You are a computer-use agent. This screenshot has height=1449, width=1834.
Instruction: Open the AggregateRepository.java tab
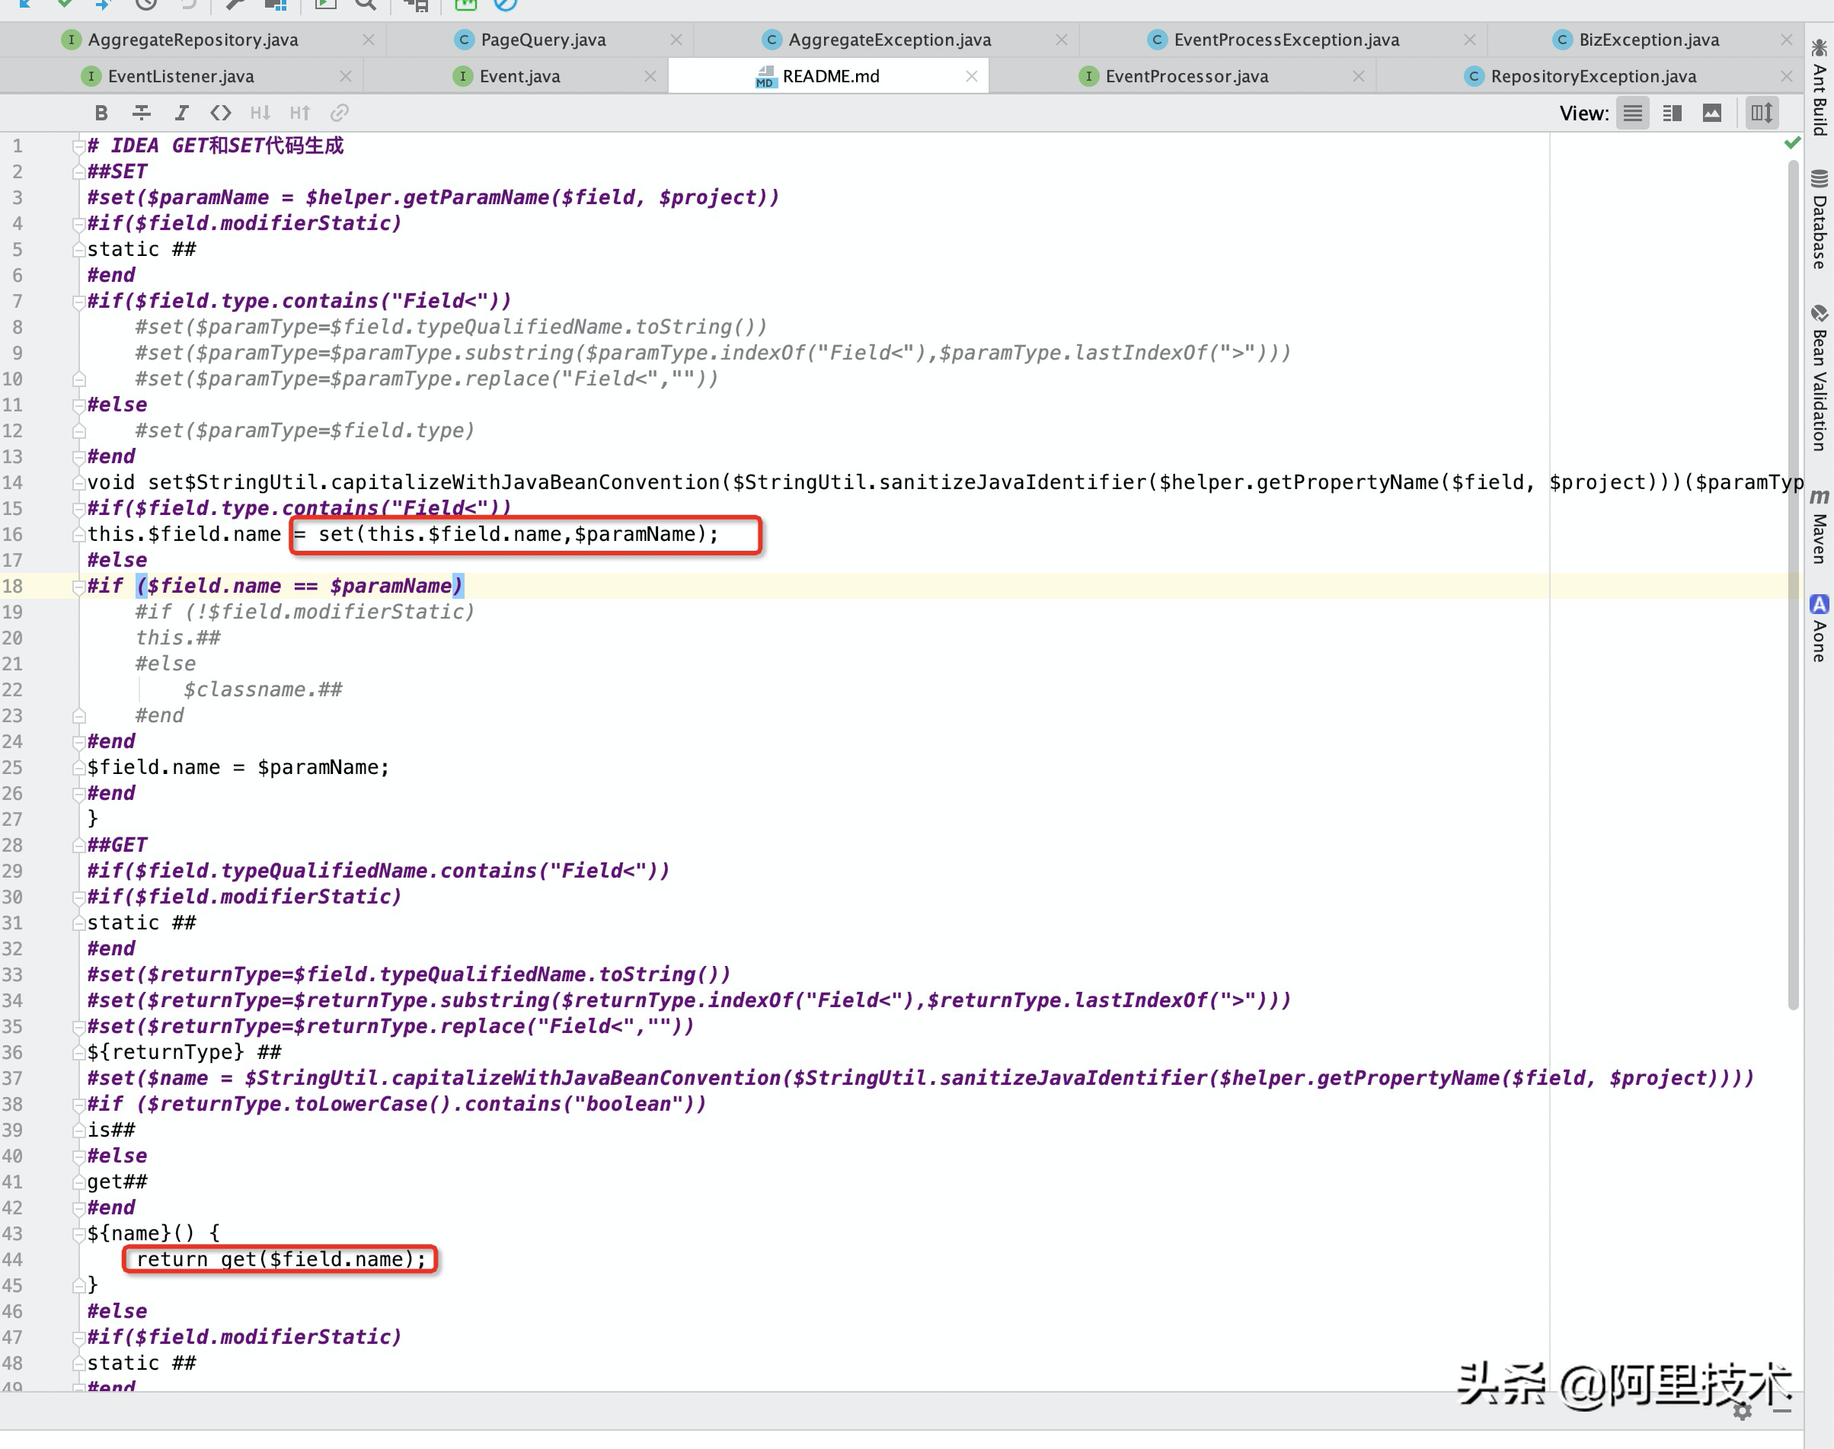[x=193, y=40]
